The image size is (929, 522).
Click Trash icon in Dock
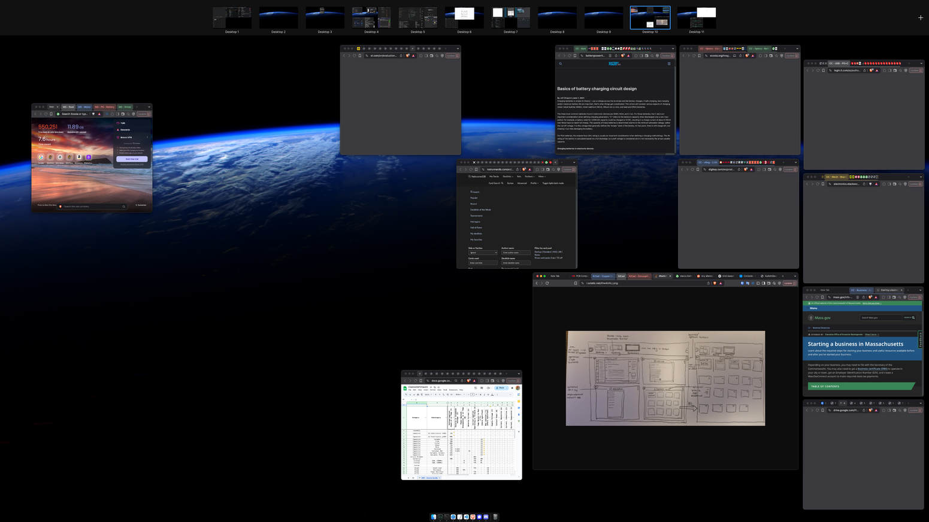(x=495, y=517)
